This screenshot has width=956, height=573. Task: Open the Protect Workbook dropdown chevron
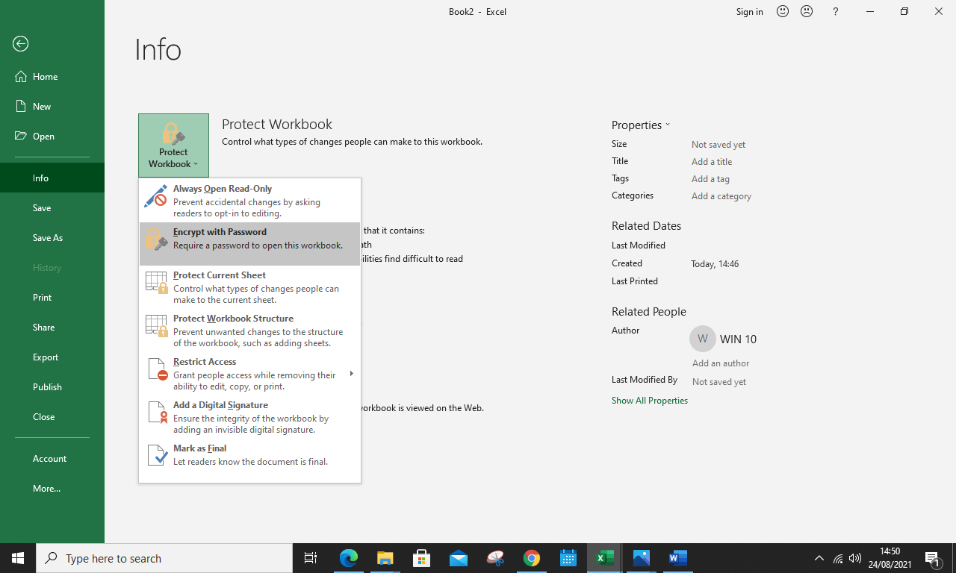click(x=196, y=164)
